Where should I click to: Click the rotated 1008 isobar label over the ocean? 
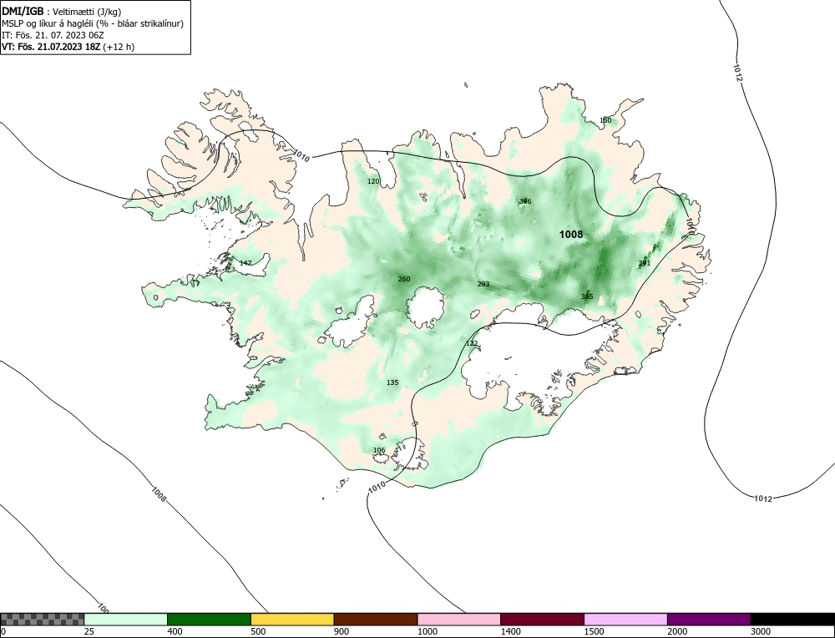(159, 494)
